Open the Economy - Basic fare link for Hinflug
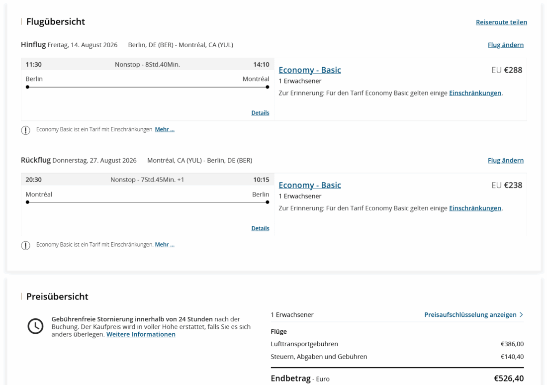This screenshot has width=547, height=385. (x=310, y=70)
